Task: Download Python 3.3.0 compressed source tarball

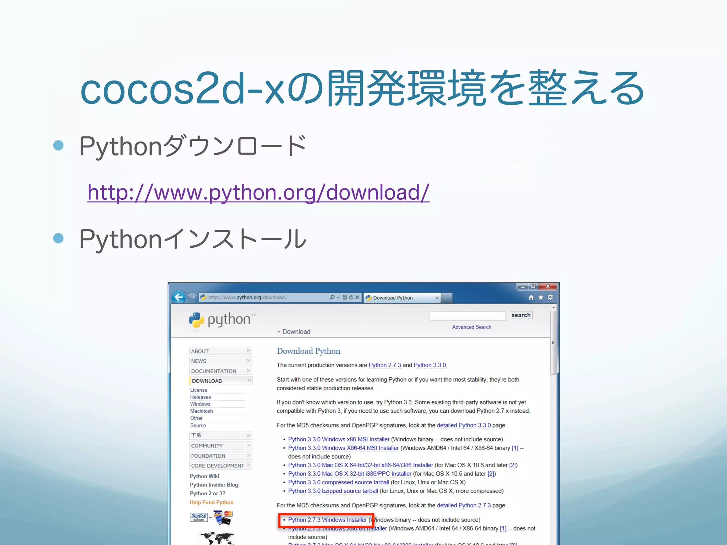Action: coord(339,483)
